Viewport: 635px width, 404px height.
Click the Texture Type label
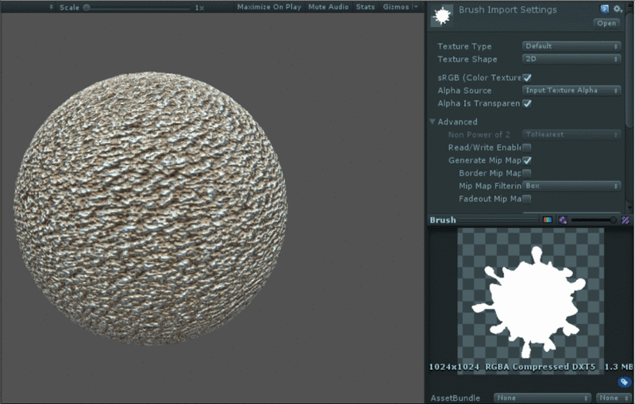click(x=464, y=46)
